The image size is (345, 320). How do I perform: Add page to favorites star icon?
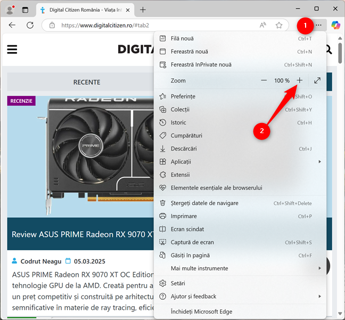pos(279,25)
